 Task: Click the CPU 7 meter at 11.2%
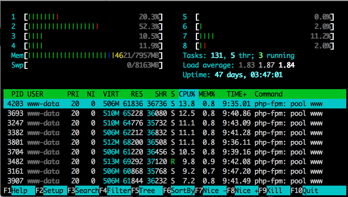pyautogui.click(x=265, y=36)
